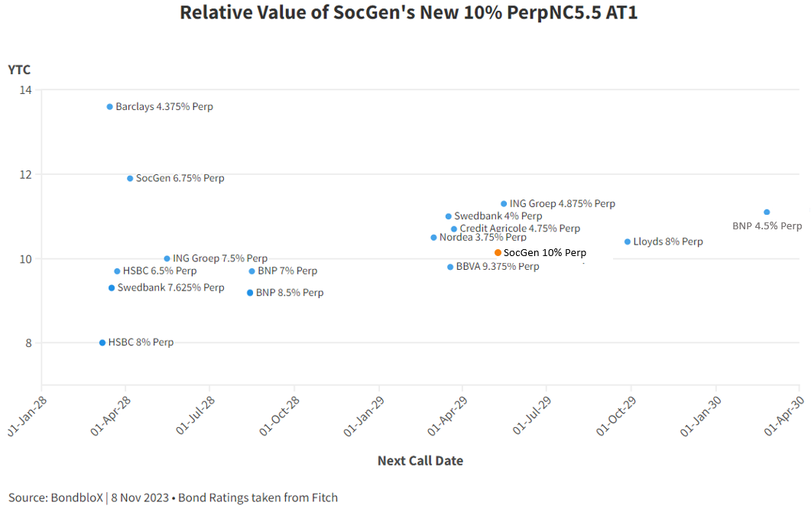
Task: Click the Next Call Date axis label
Action: pyautogui.click(x=420, y=460)
